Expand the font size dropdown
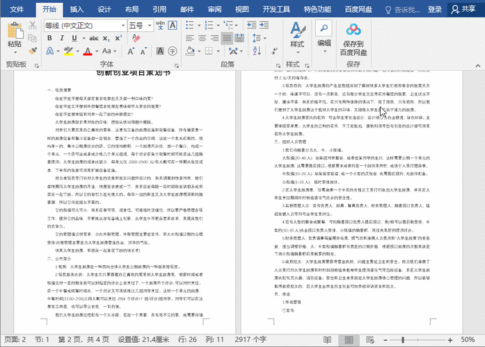Screen dimensions: 485x347 click(151, 26)
